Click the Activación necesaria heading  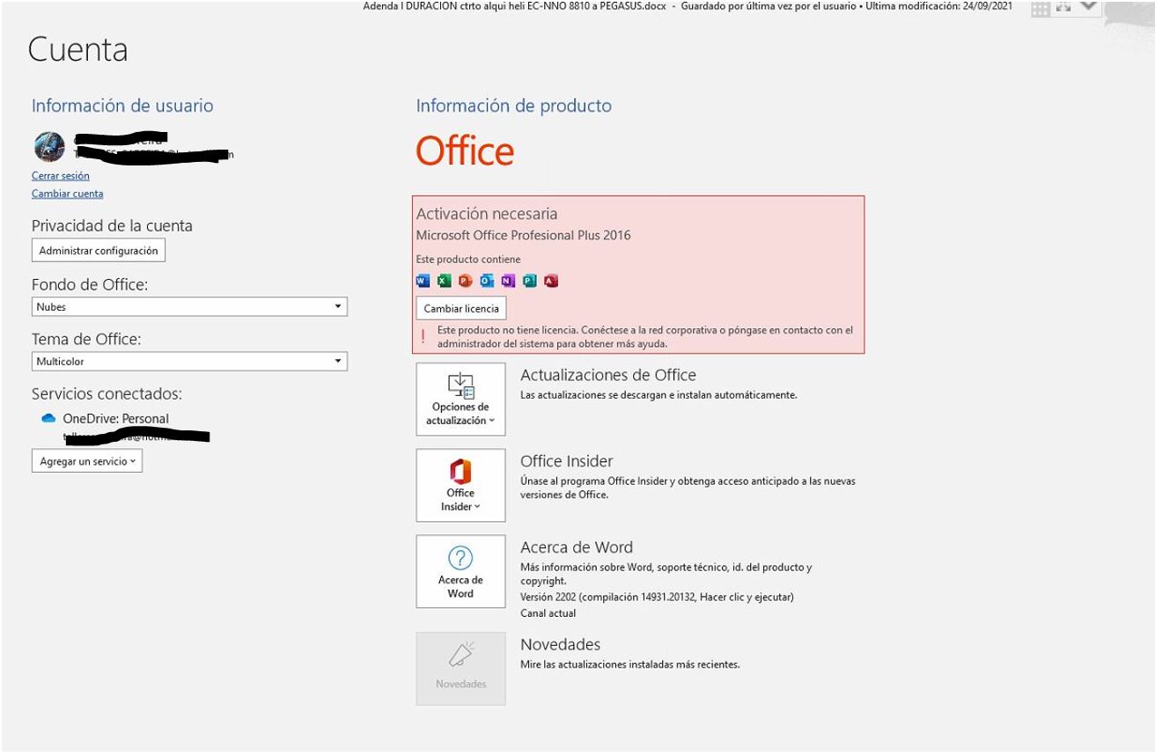coord(487,214)
